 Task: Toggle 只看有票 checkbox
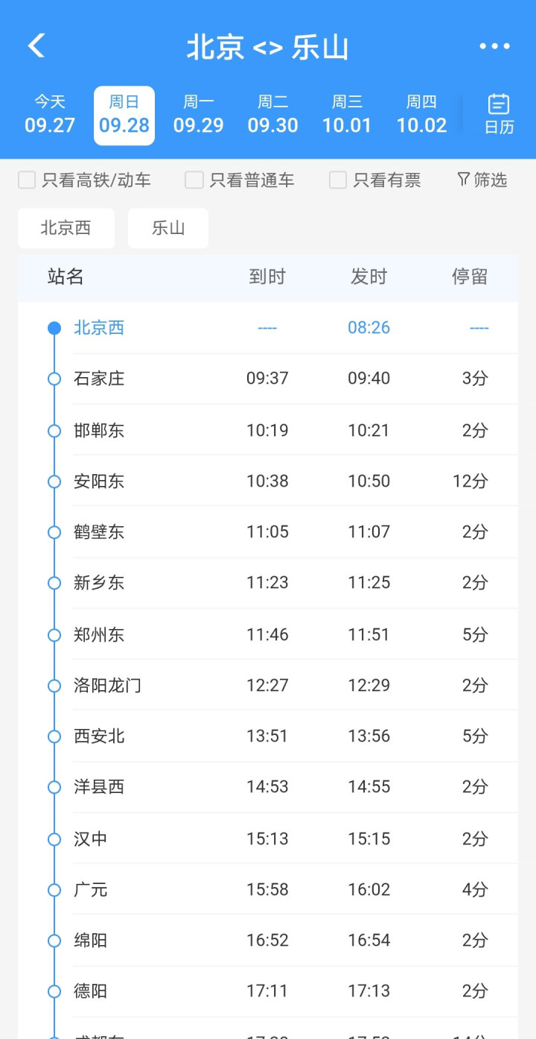(x=338, y=180)
